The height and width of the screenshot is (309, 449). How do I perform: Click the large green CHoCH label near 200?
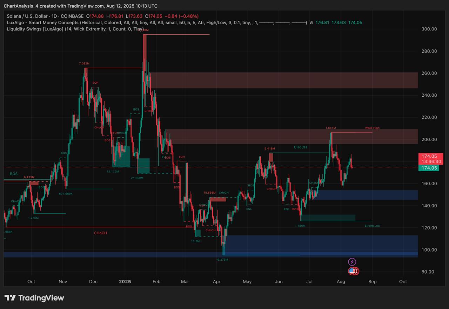tap(300, 147)
